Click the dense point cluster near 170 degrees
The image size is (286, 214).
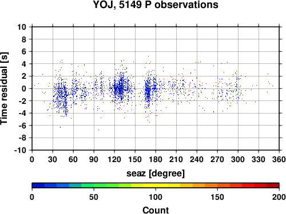coord(148,91)
